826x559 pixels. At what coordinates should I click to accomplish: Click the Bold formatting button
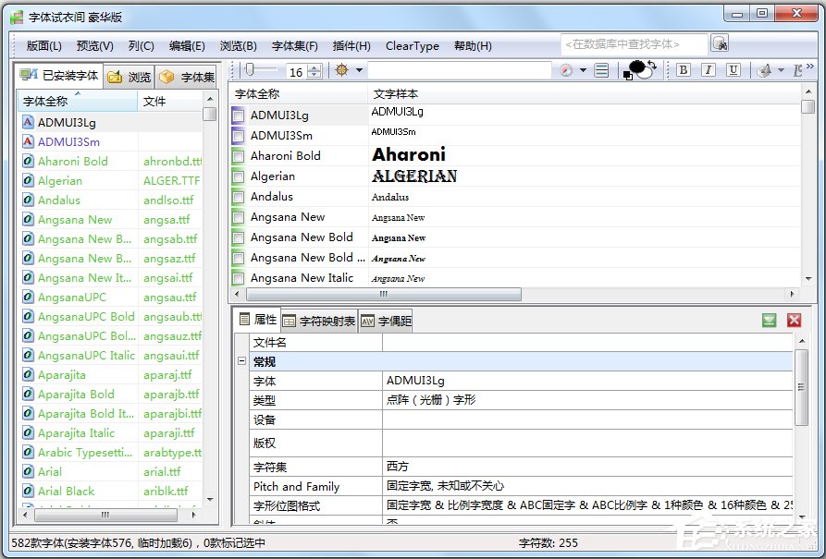pyautogui.click(x=684, y=70)
